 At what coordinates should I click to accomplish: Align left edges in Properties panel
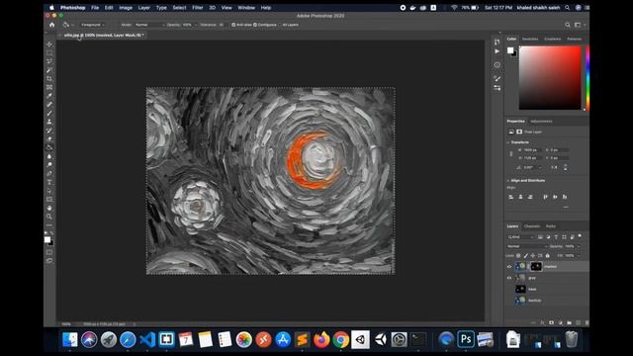(510, 197)
